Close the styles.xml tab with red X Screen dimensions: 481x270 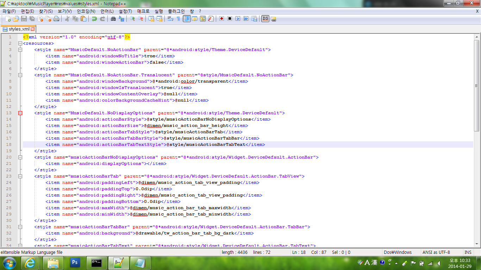[33, 29]
